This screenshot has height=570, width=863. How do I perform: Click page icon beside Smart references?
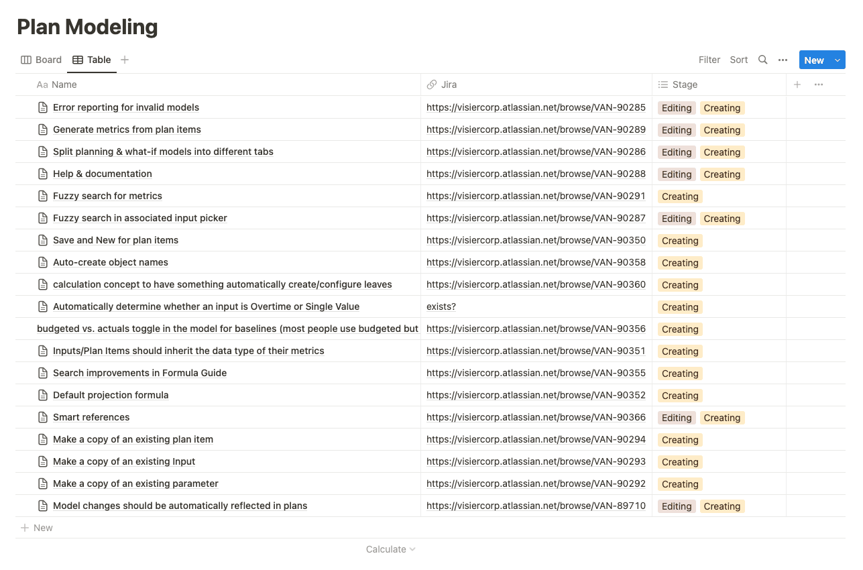tap(43, 417)
